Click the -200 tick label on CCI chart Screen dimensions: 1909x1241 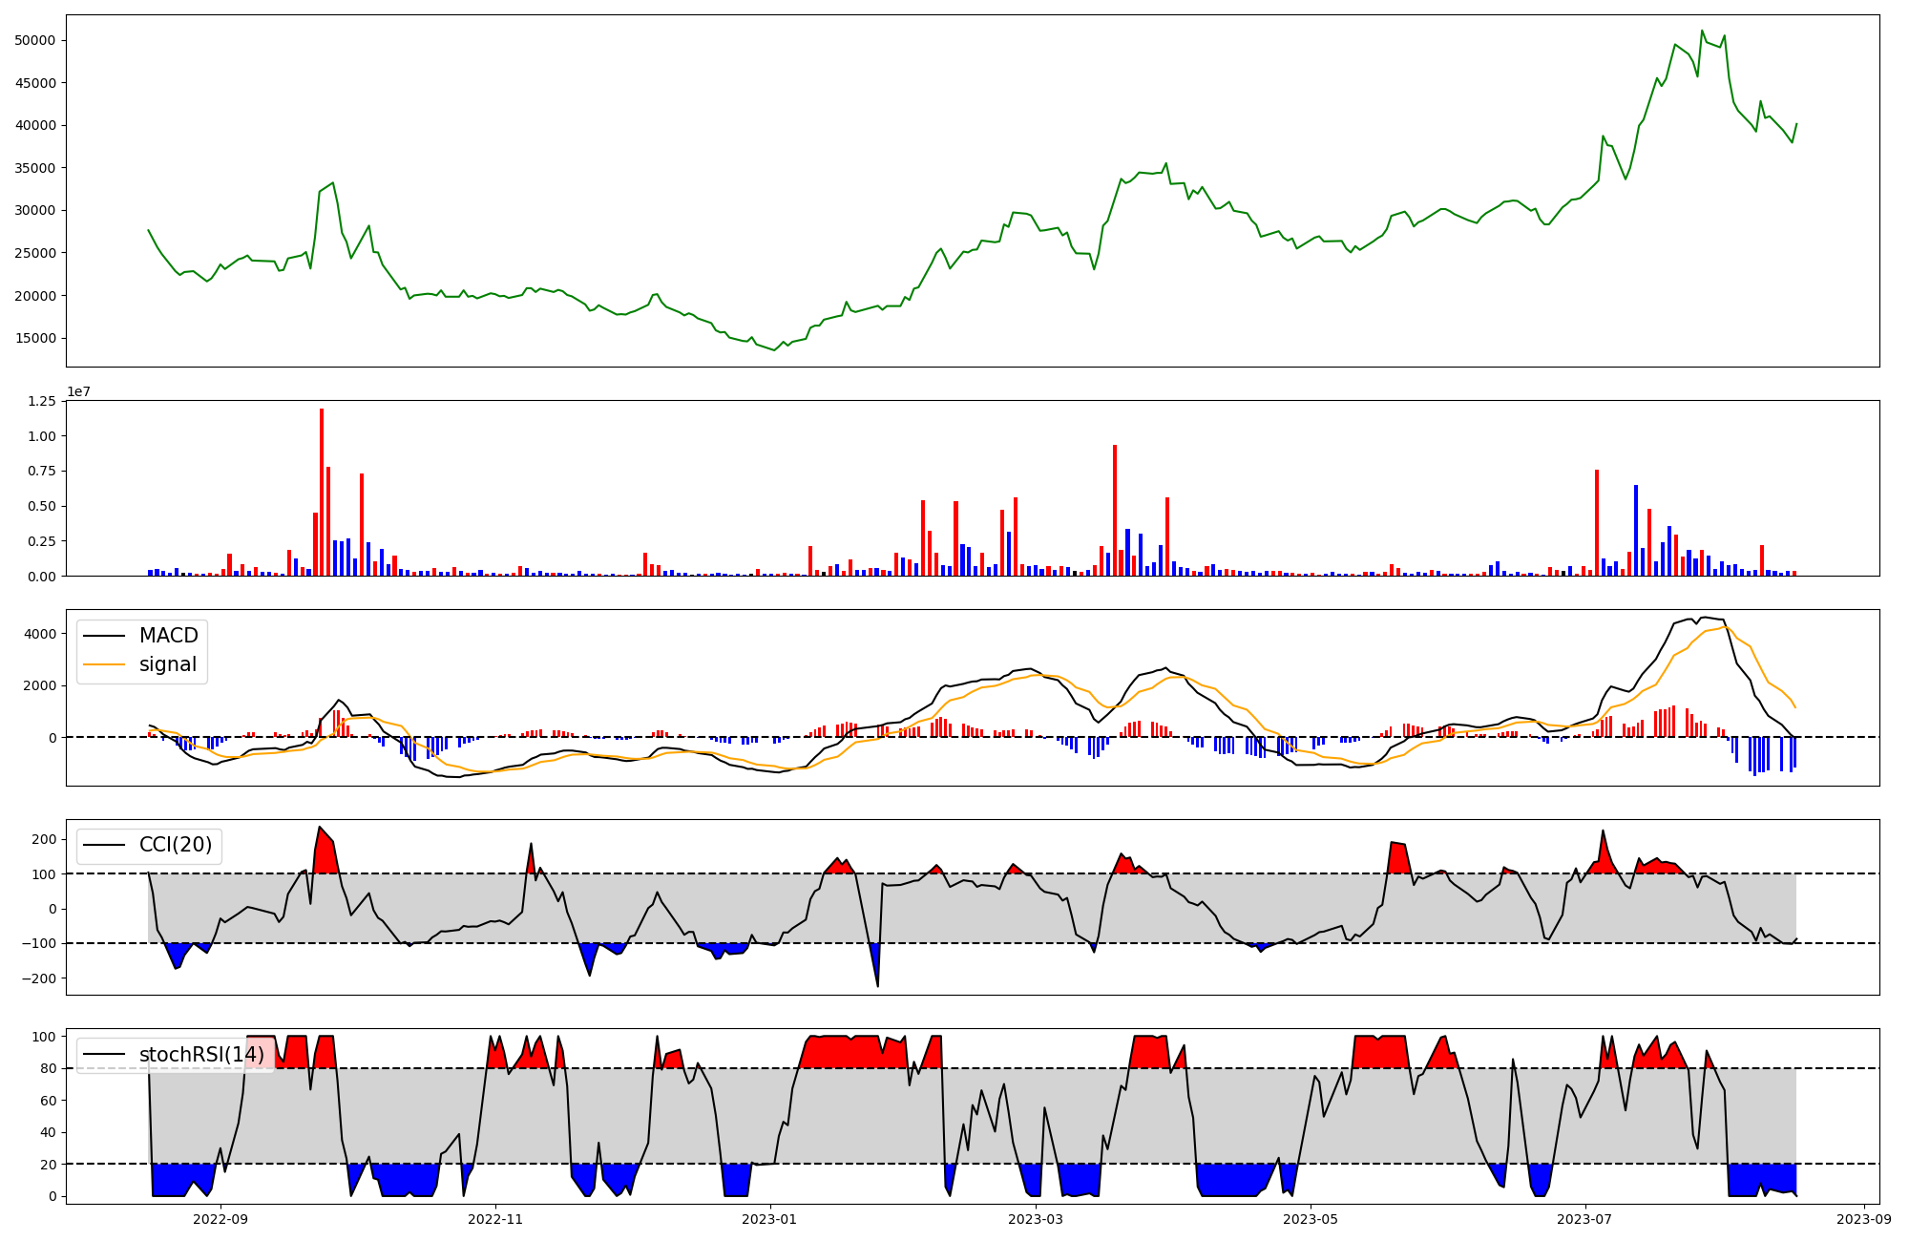click(x=39, y=978)
